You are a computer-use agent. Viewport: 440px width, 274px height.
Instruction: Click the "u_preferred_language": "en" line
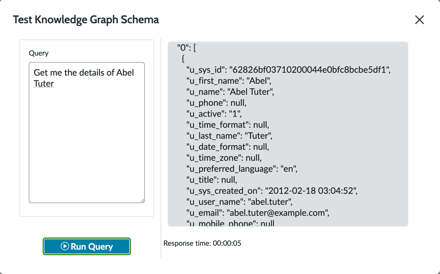pyautogui.click(x=242, y=169)
